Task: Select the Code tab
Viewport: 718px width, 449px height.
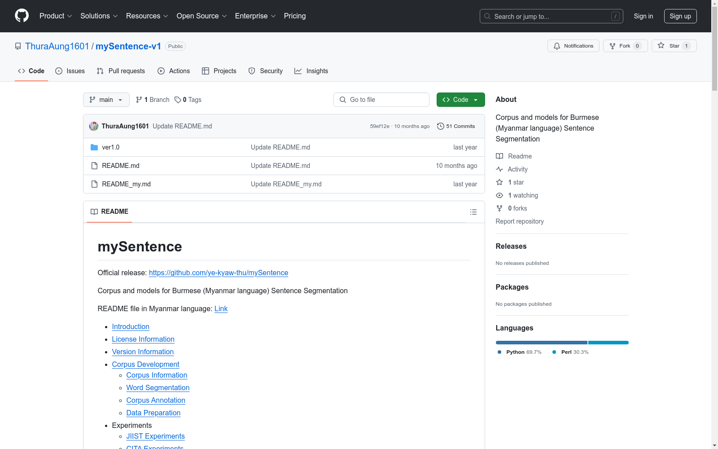Action: pos(31,71)
